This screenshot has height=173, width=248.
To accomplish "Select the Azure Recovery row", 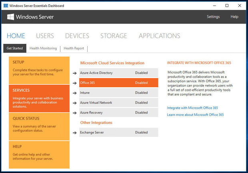I will pos(119,112).
